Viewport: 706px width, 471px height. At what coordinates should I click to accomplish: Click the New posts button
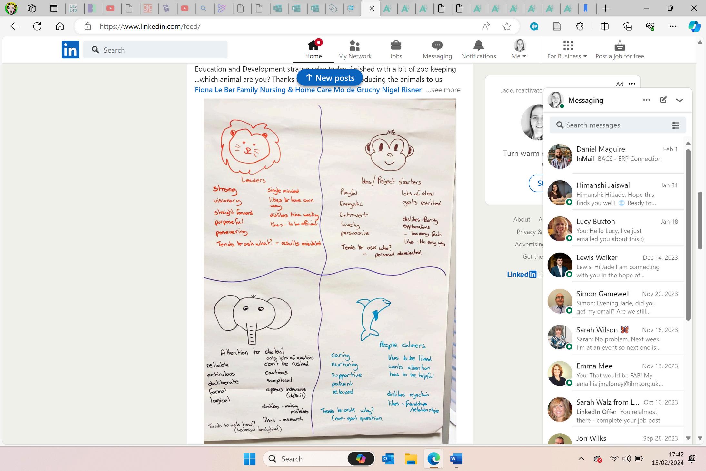[x=330, y=78]
